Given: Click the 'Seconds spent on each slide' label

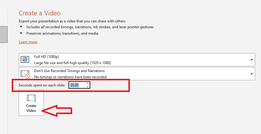Looking at the screenshot, I should (x=42, y=85).
